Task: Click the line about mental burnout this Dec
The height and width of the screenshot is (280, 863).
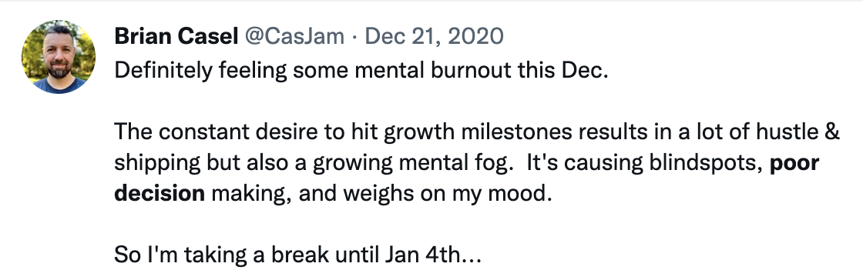Action: click(x=361, y=71)
